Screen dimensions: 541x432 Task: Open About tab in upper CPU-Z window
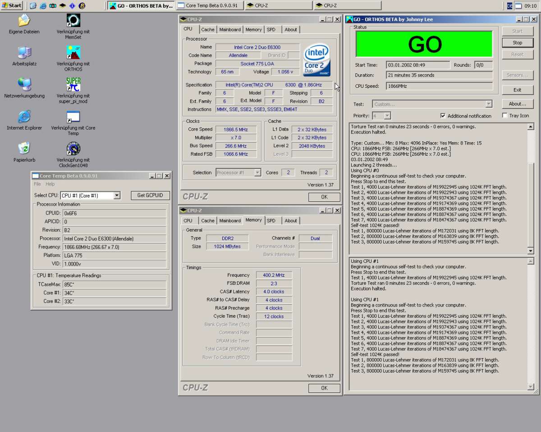pyautogui.click(x=291, y=29)
